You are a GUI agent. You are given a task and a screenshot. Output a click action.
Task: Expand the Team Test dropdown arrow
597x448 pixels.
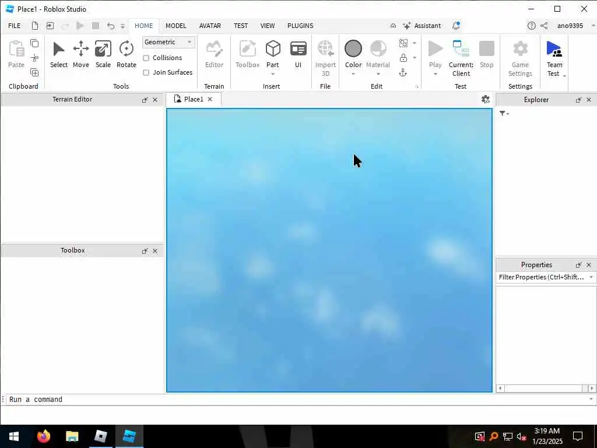pyautogui.click(x=564, y=76)
